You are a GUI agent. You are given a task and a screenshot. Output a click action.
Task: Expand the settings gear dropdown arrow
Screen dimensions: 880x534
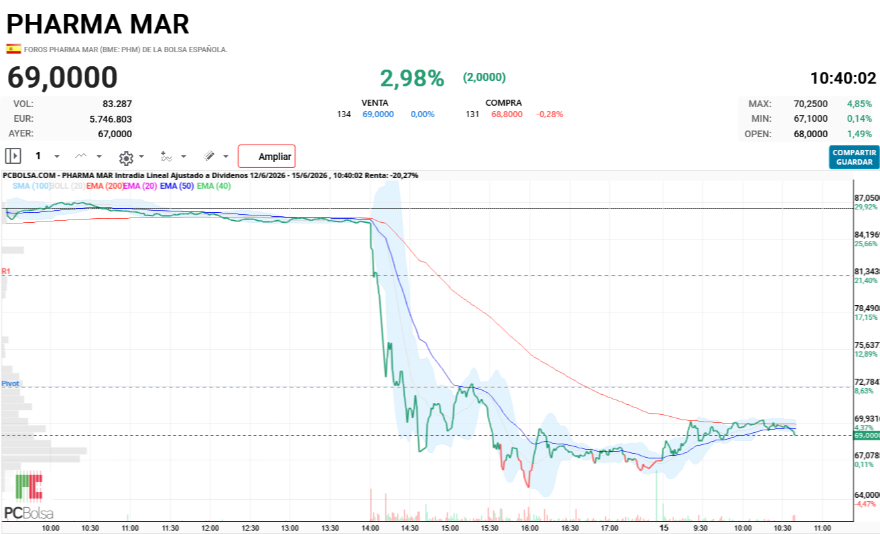[141, 157]
